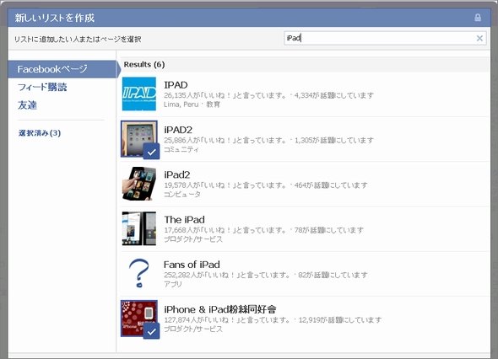This screenshot has width=498, height=359.
Task: Click 19,578人 likes line for iPad2
Action: [x=266, y=185]
